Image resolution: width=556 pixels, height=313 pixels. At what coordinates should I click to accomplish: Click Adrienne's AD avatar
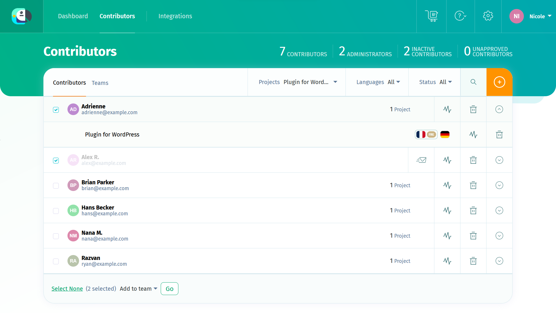coord(73,109)
